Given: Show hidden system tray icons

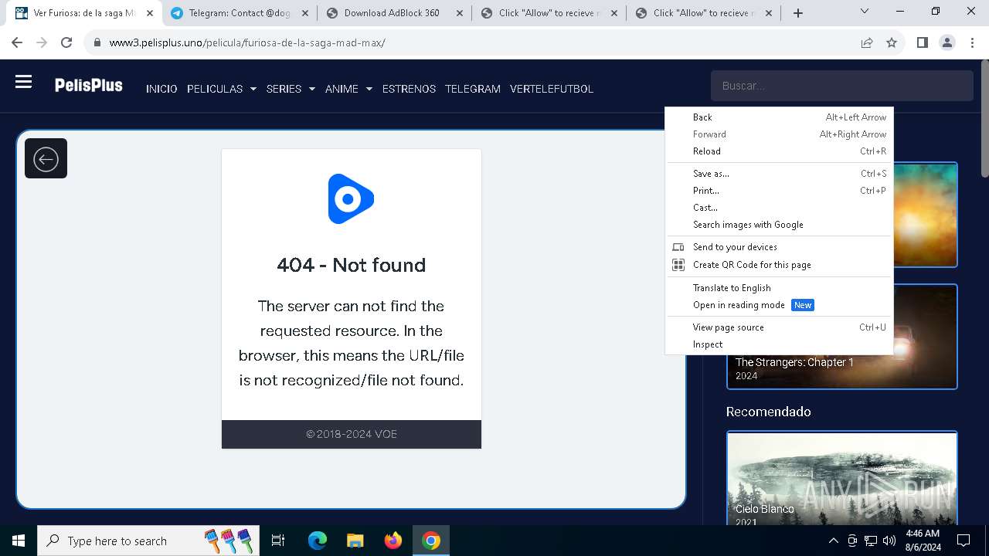Looking at the screenshot, I should pos(833,541).
